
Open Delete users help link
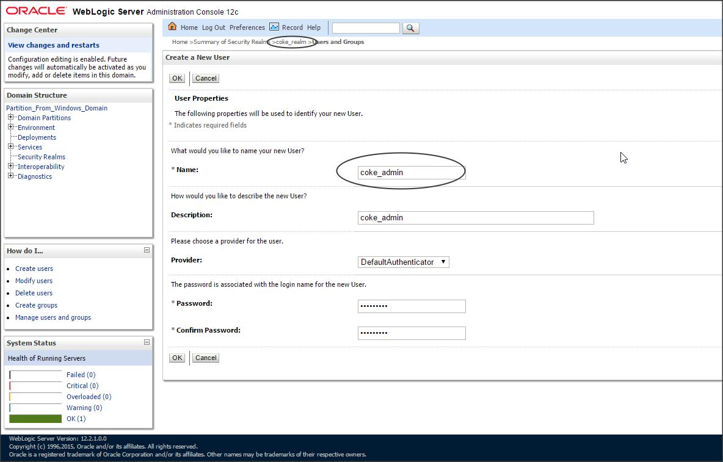34,293
